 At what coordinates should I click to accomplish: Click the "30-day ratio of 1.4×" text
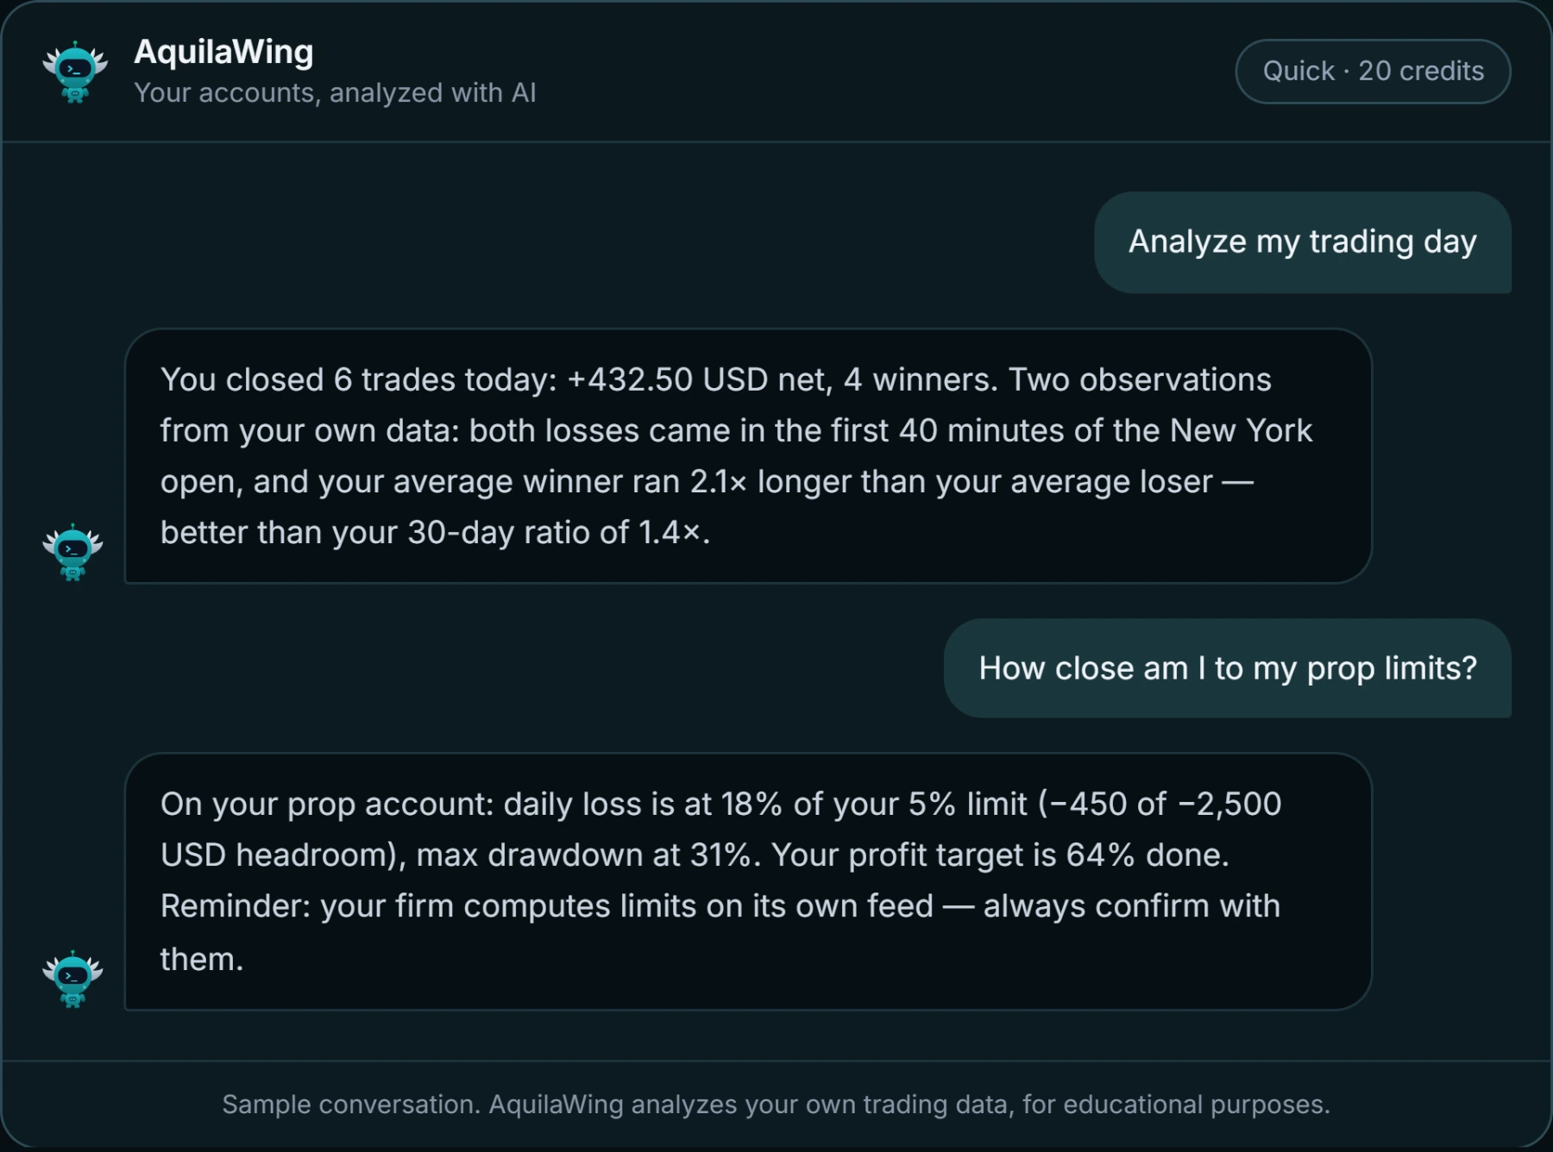(555, 533)
